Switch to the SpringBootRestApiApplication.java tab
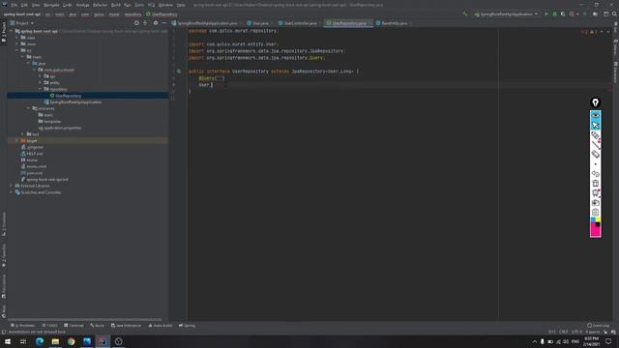 (207, 23)
